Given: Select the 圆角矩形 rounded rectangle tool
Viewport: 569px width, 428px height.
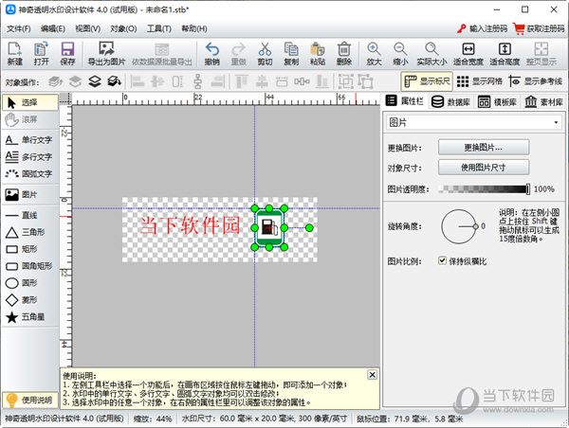Looking at the screenshot, I should (x=29, y=266).
